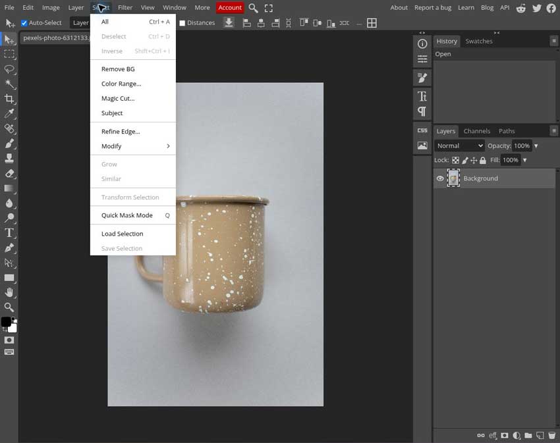560x443 pixels.
Task: Select the Magic Wand tool
Action: point(9,84)
